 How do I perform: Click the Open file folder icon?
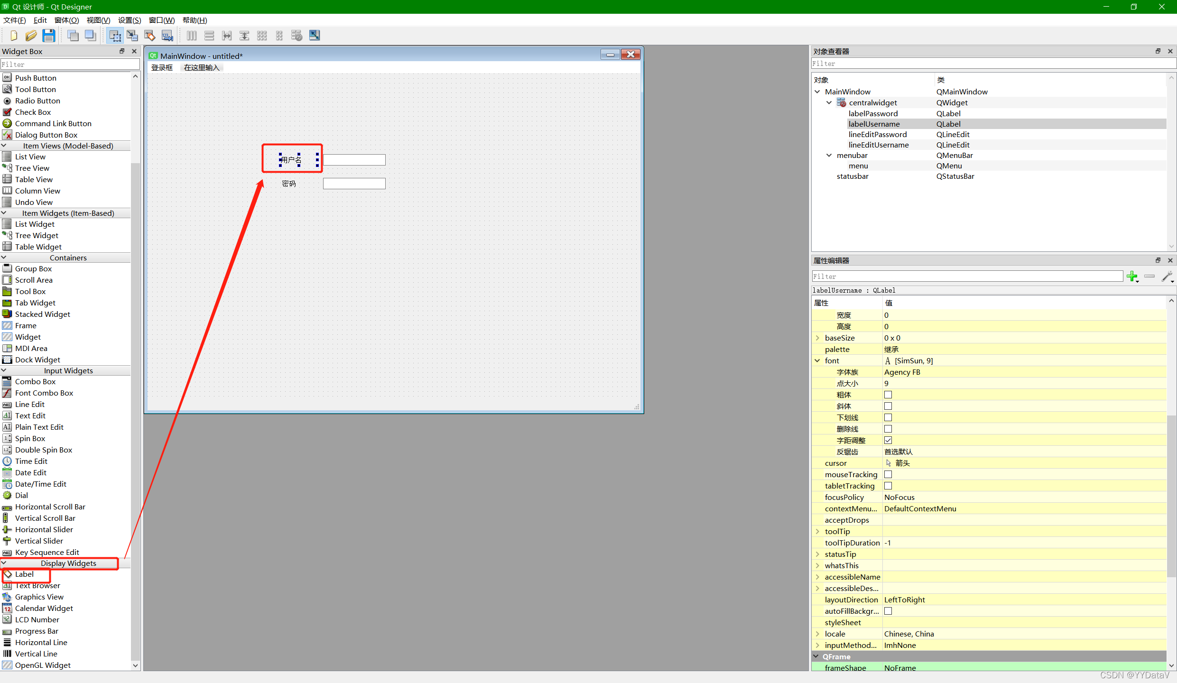coord(31,36)
